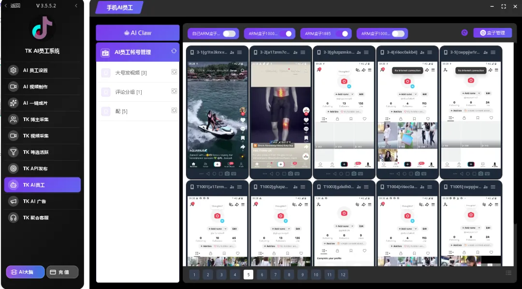522x289 pixels.
Task: Open 盒子管理 box management
Action: [493, 33]
